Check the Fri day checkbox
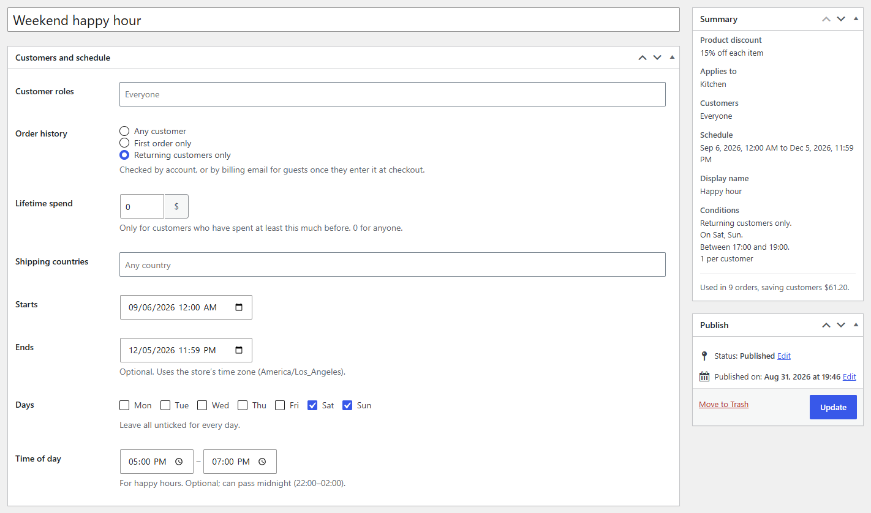 (x=280, y=405)
